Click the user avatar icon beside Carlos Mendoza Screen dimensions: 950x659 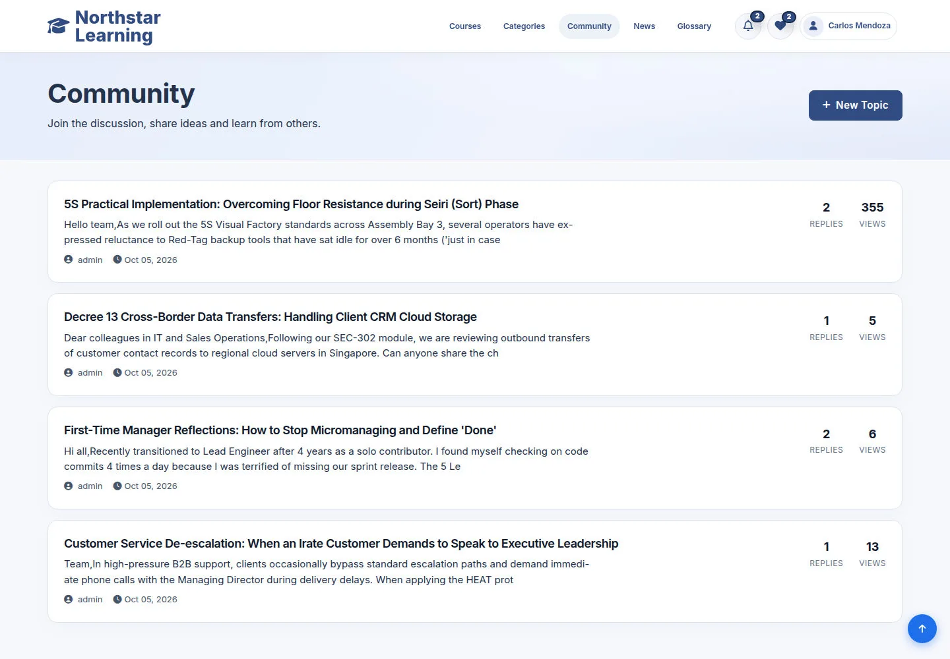coord(813,26)
